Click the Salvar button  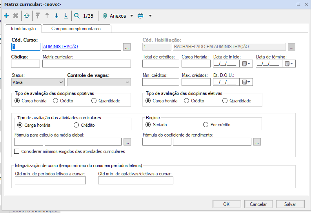pos(290,204)
